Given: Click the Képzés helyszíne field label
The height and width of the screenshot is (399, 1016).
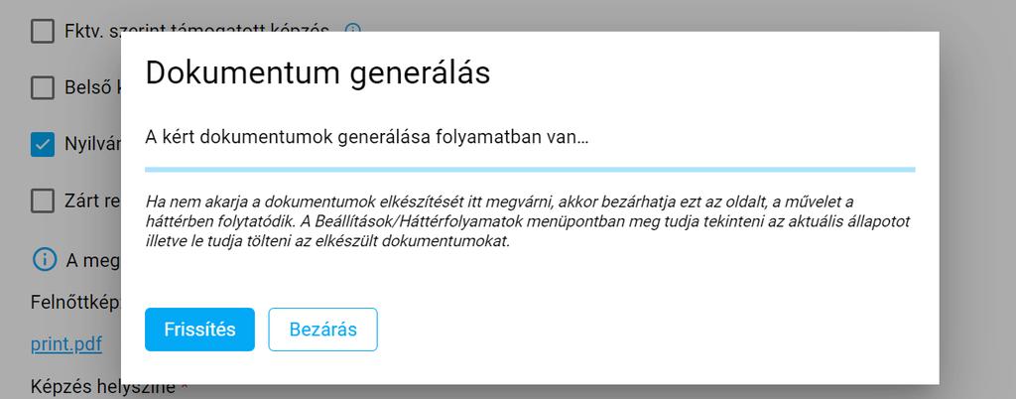Looking at the screenshot, I should (103, 387).
